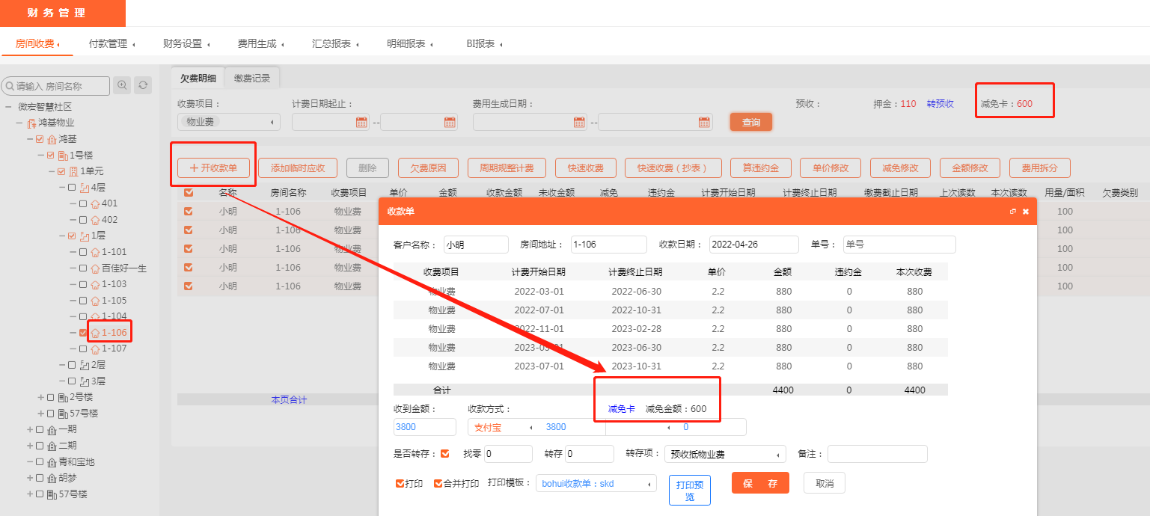
Task: Click the house icon for room 401
Action: pyautogui.click(x=95, y=203)
